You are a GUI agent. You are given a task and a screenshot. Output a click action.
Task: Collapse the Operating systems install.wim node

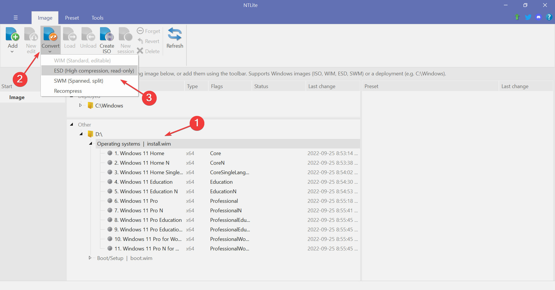click(90, 143)
